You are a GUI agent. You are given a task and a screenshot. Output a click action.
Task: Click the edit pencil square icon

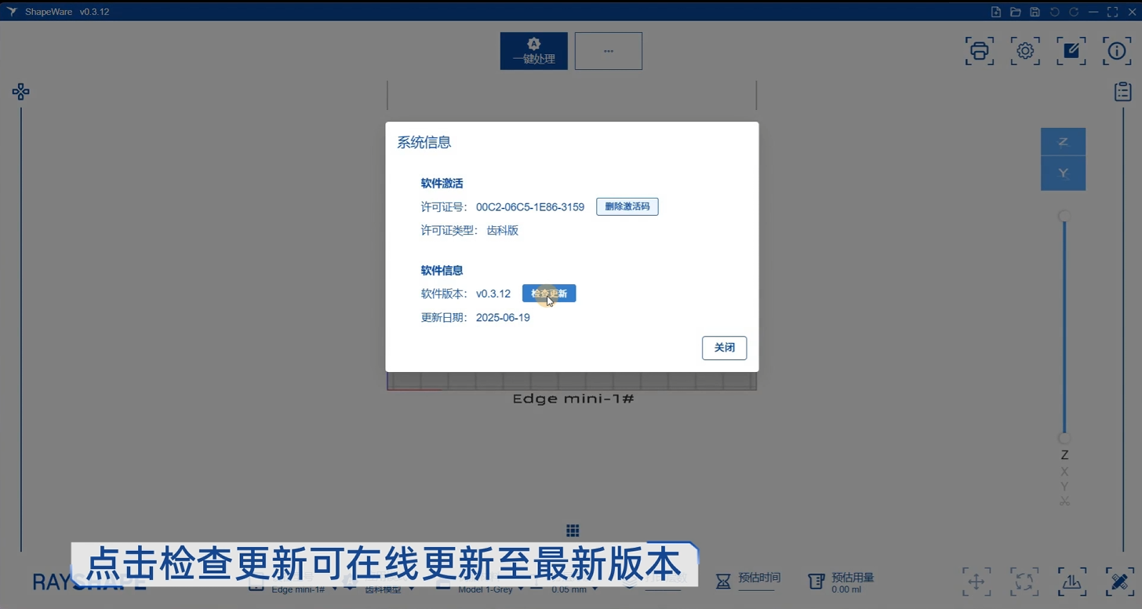(1071, 51)
